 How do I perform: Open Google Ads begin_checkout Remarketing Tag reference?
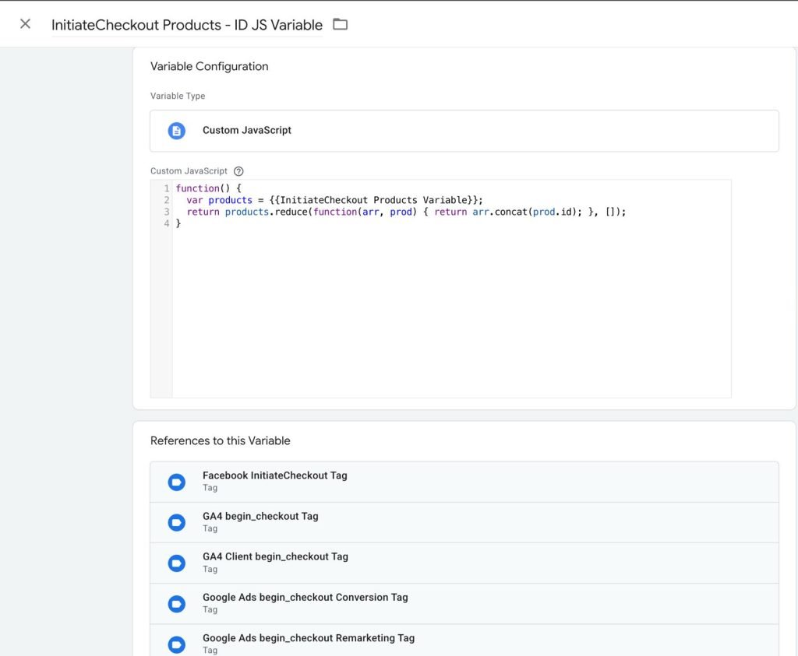tap(464, 640)
